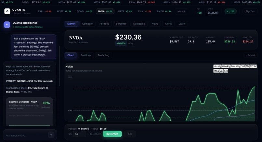Click the TSLA $248.73 marquee ticker
Image resolution: width=262 pixels, height=142 pixels.
142,2
